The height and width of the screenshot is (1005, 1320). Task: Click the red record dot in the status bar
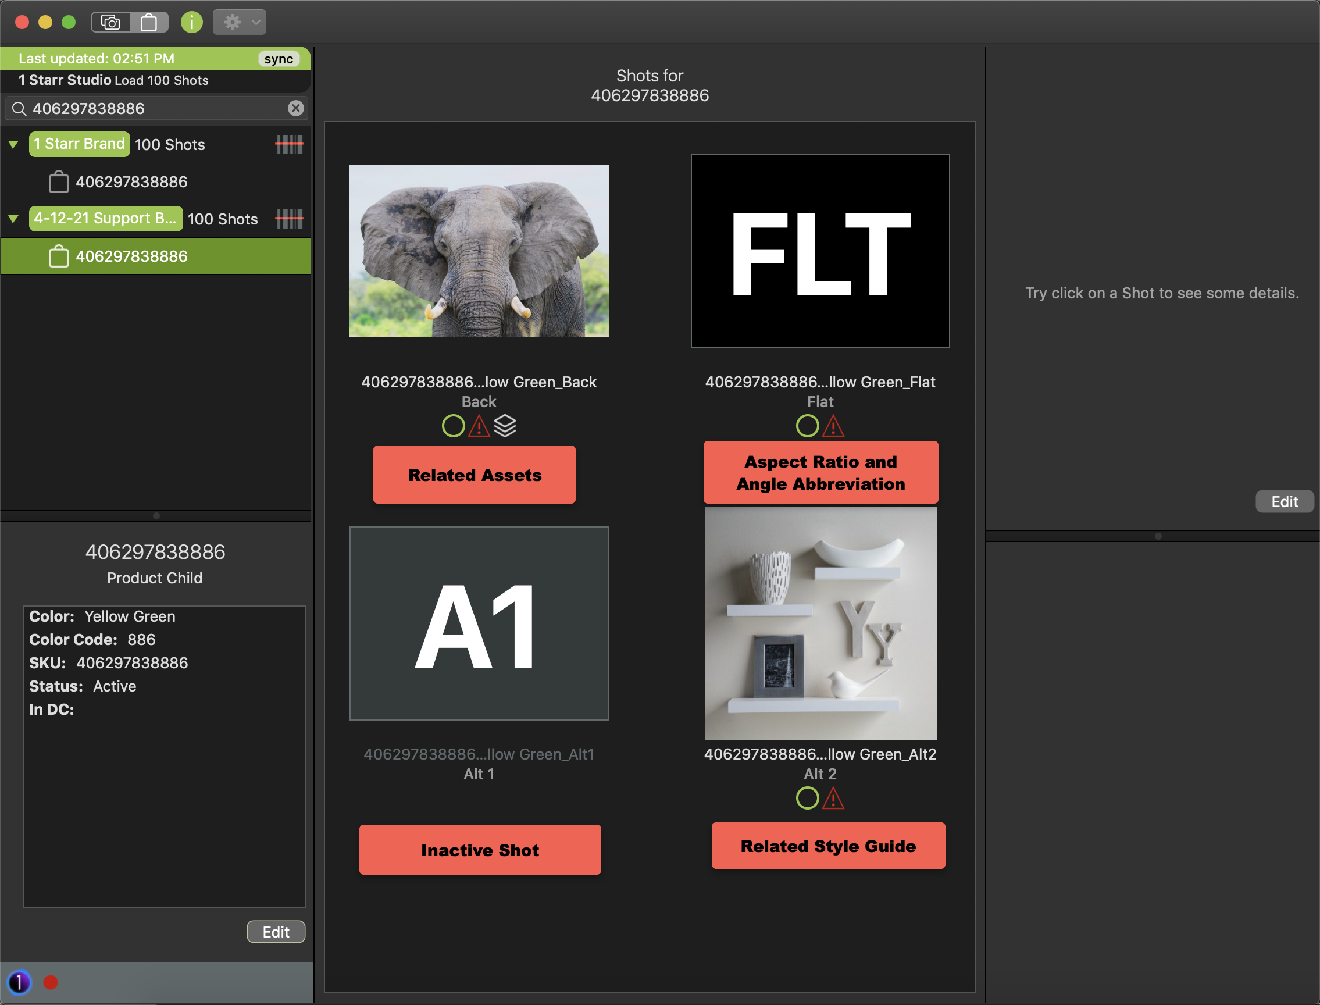coord(51,982)
